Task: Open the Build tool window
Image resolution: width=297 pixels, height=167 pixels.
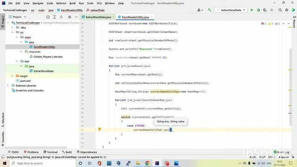Action: pos(67,152)
